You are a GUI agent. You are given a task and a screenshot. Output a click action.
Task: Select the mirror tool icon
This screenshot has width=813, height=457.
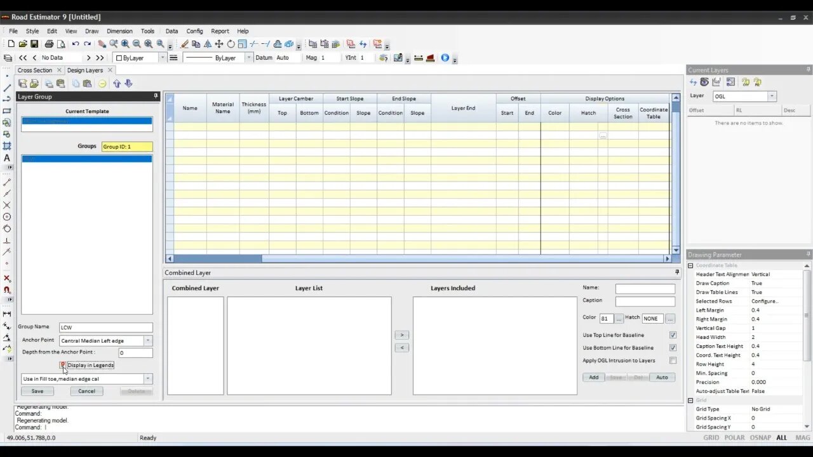[x=208, y=44]
